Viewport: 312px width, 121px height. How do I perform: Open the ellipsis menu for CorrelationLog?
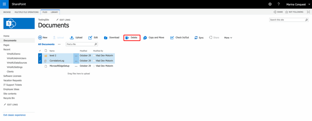pos(76,61)
